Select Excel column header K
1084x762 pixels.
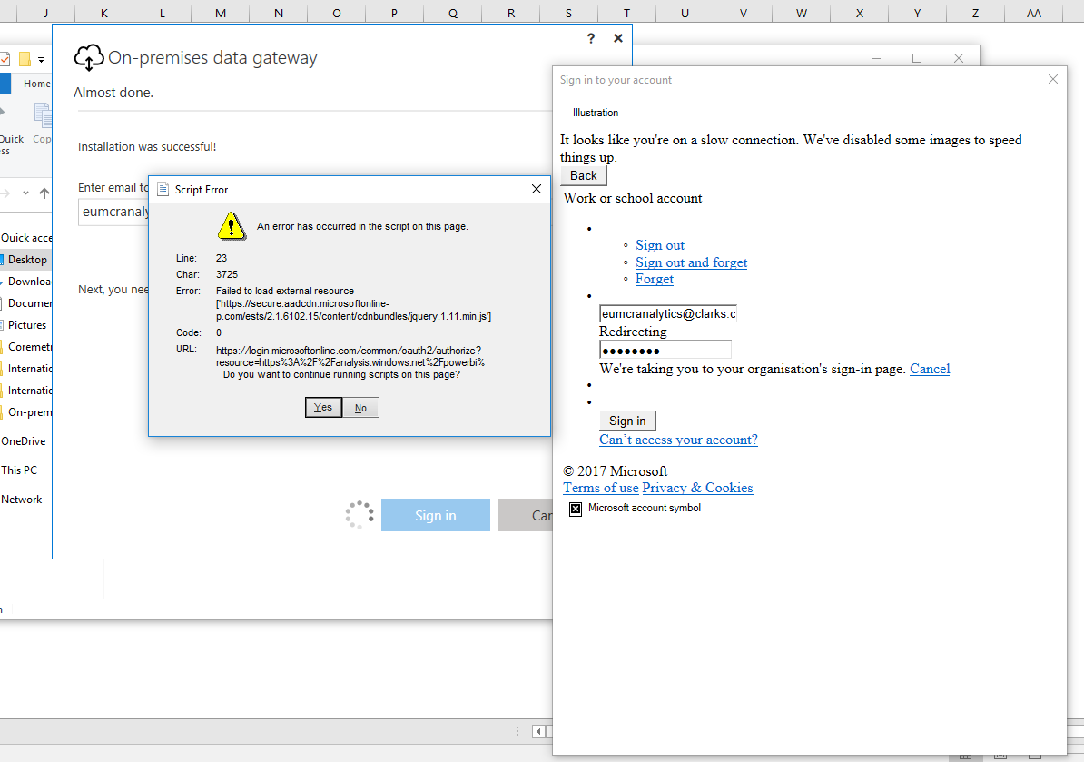pos(103,13)
